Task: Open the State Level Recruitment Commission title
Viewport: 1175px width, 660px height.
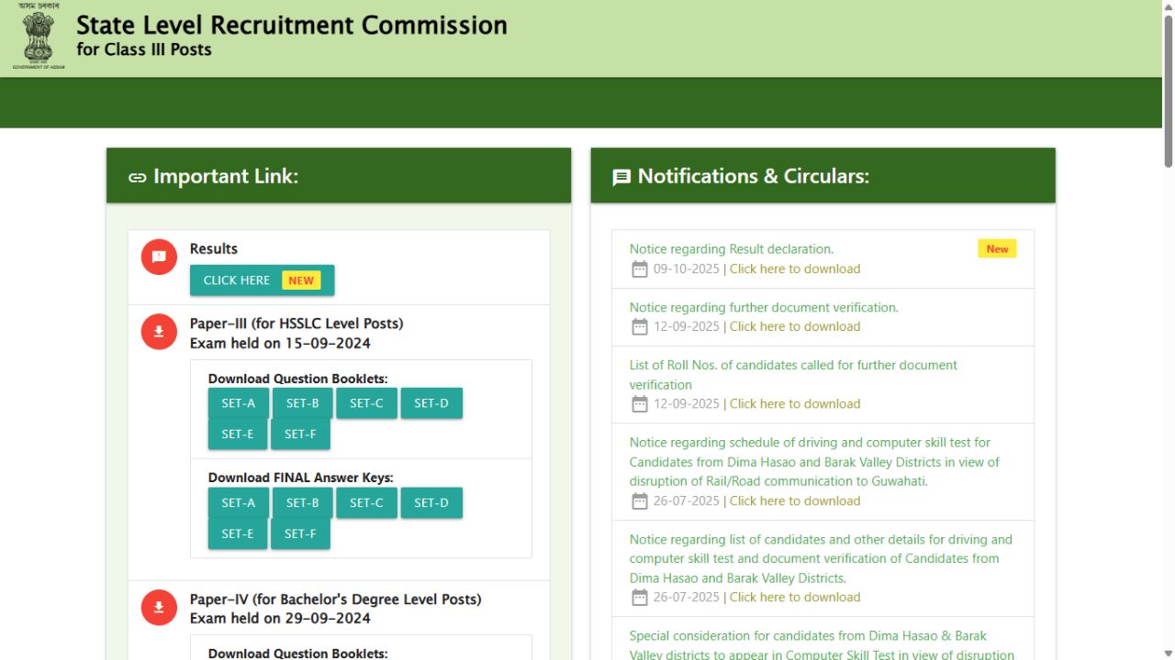Action: [291, 25]
